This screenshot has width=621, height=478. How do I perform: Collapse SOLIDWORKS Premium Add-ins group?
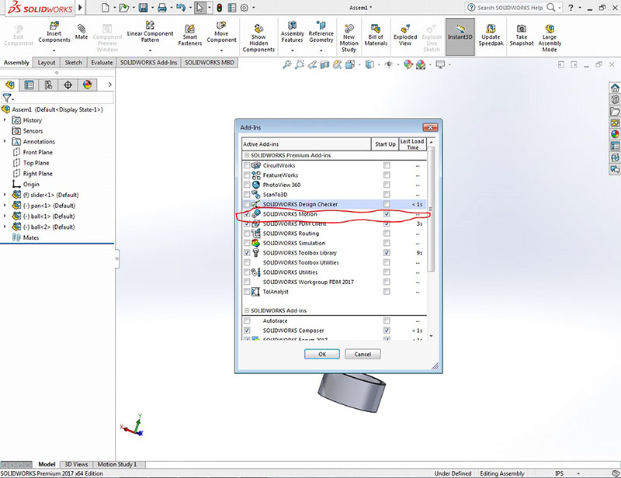pyautogui.click(x=247, y=155)
